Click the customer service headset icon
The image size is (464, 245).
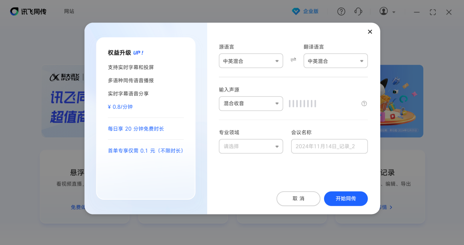358,12
